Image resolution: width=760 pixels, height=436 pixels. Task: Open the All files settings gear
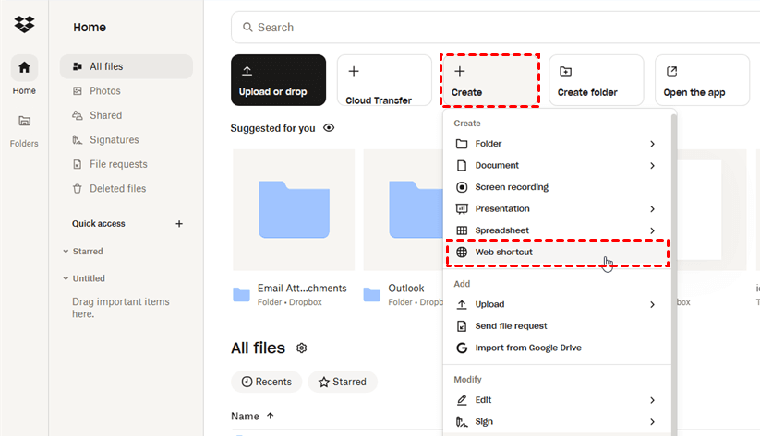301,348
